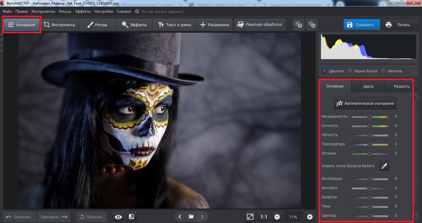Open the Резкость tab

tap(401, 86)
